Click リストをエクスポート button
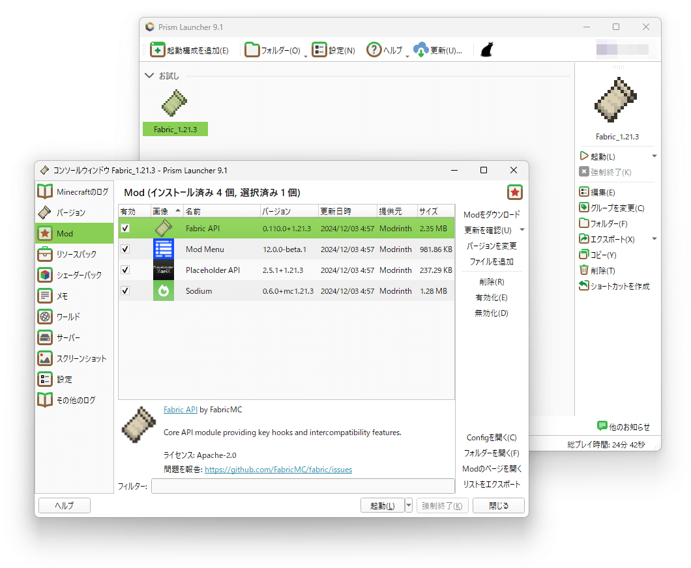 tap(492, 485)
